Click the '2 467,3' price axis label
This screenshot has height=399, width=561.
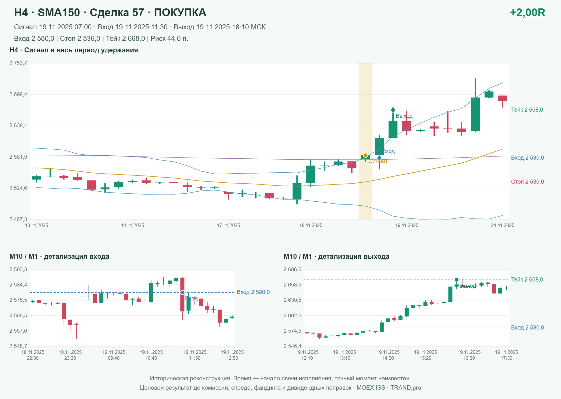coord(18,219)
